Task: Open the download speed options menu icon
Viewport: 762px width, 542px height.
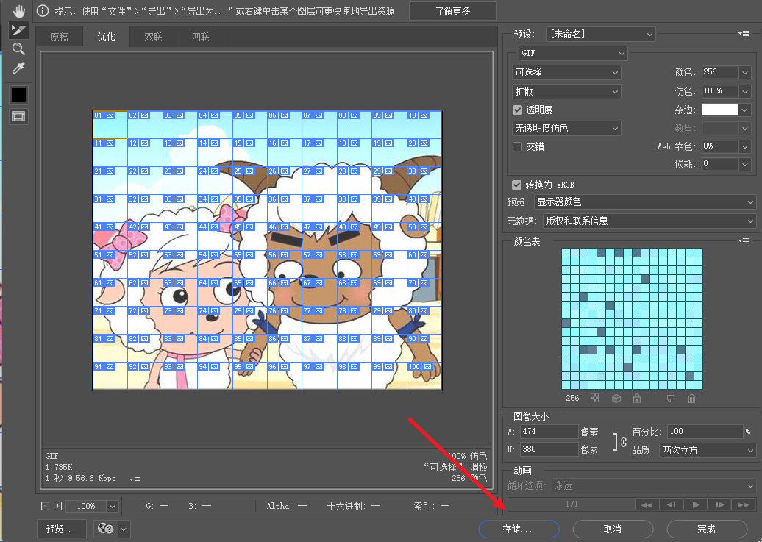Action: 135,479
